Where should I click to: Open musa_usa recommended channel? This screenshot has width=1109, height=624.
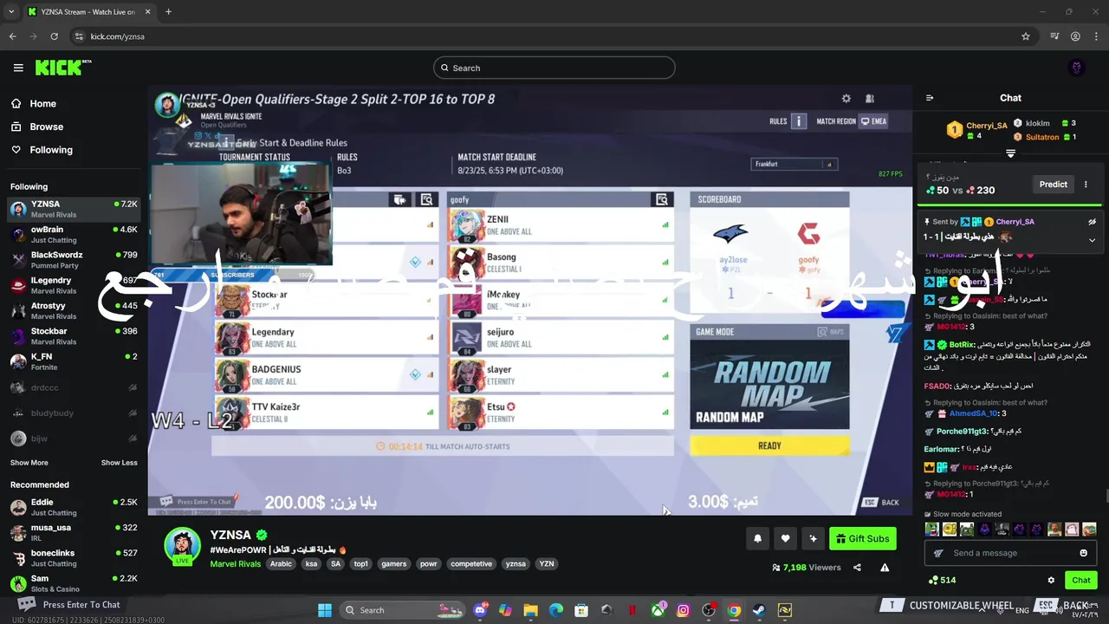[x=74, y=532]
